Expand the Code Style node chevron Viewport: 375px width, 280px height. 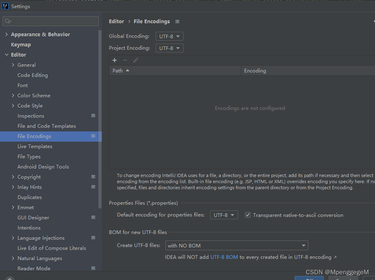click(x=13, y=106)
